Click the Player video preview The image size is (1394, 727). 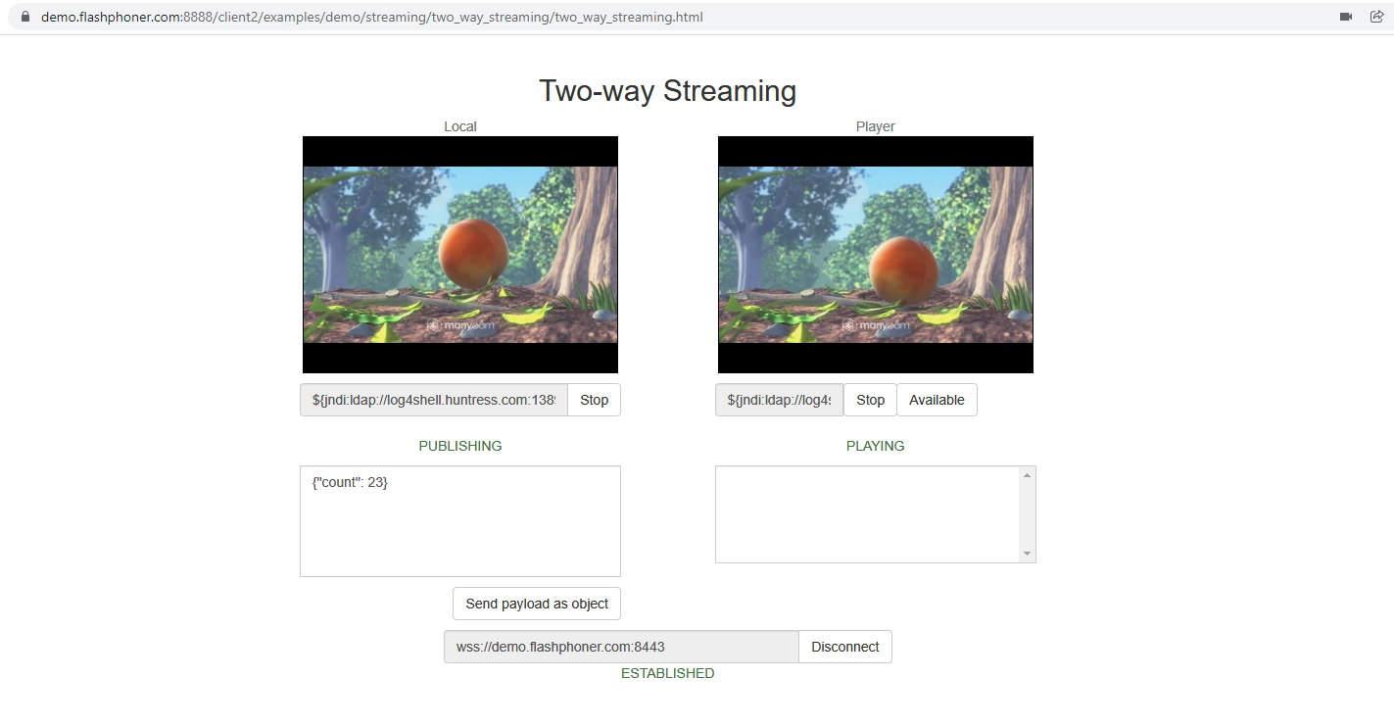pyautogui.click(x=876, y=255)
